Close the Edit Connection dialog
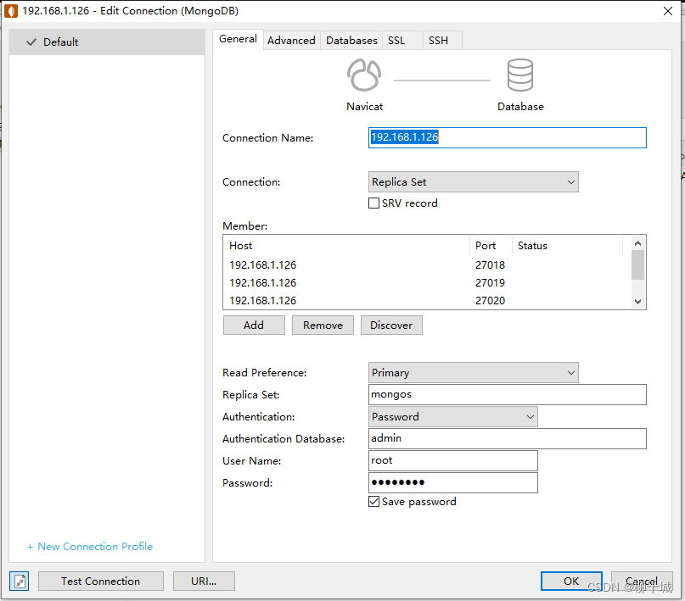The image size is (685, 601). click(667, 11)
